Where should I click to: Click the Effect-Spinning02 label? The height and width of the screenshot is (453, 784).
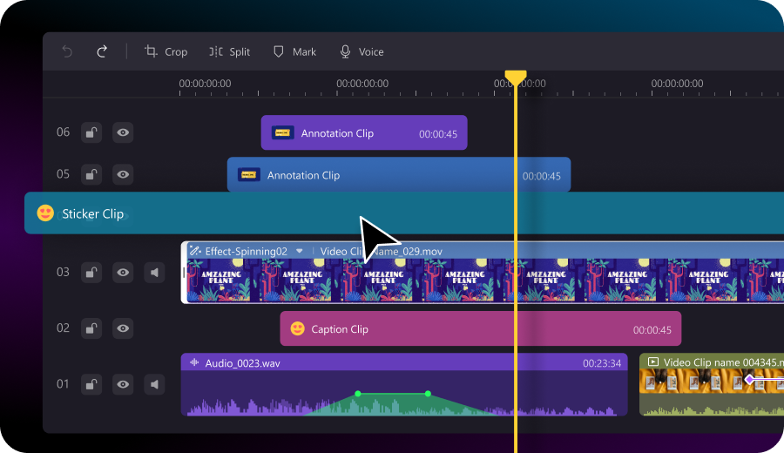click(x=246, y=252)
